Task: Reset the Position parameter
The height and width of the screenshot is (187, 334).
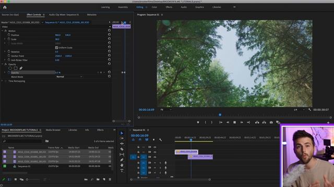Action: (x=109, y=35)
